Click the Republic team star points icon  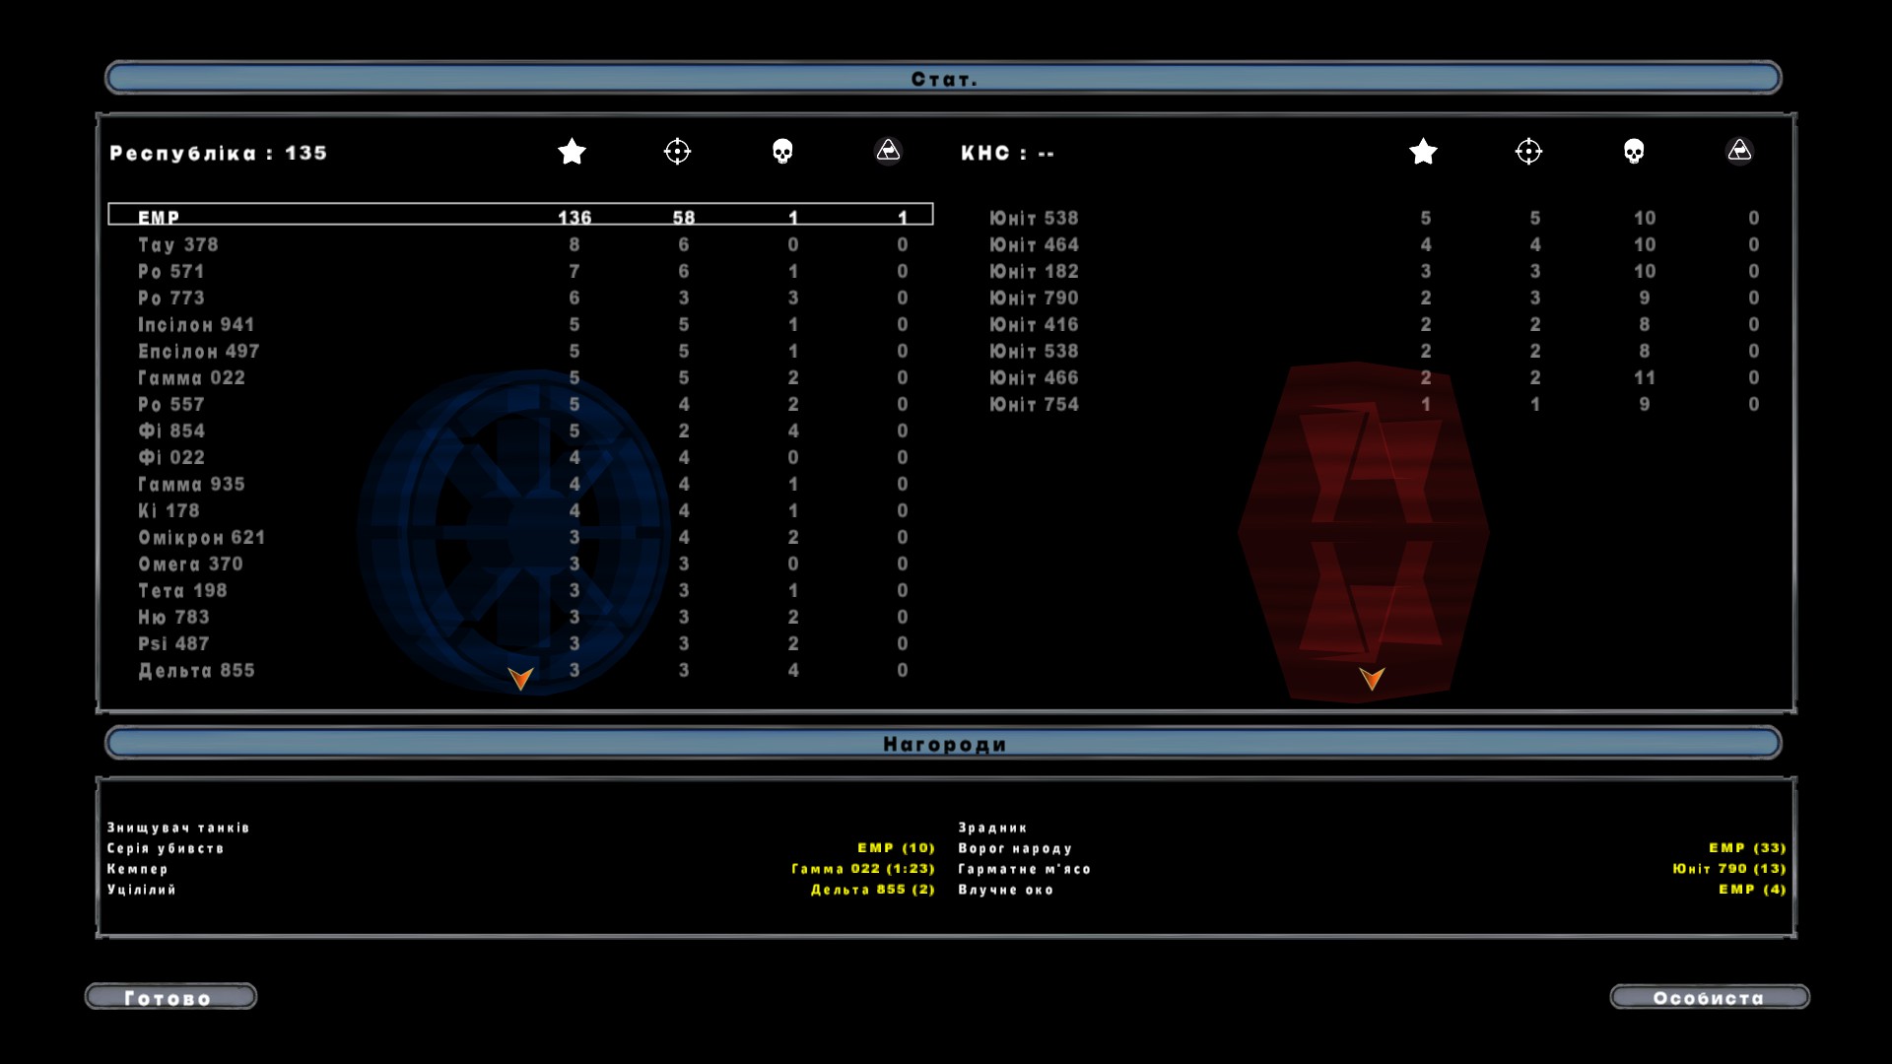point(572,151)
